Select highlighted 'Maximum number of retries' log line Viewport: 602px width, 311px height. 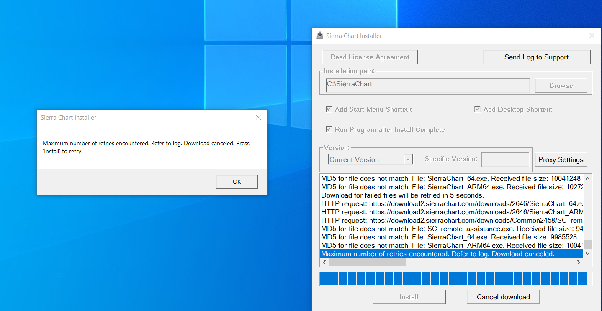click(x=452, y=254)
